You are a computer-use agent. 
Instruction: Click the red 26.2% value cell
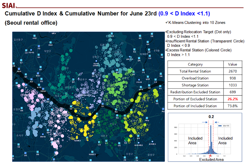point(232,99)
